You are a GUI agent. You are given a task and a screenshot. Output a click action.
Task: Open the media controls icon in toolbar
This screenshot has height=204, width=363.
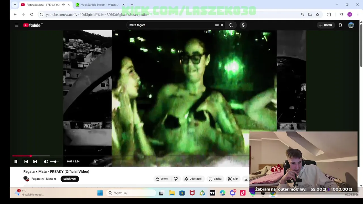point(341,14)
